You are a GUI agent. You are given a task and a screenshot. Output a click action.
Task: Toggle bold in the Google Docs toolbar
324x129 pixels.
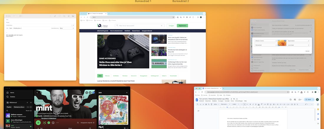click(250, 104)
